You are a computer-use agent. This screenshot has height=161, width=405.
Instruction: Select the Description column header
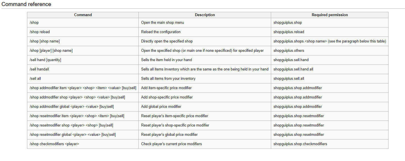[205, 15]
